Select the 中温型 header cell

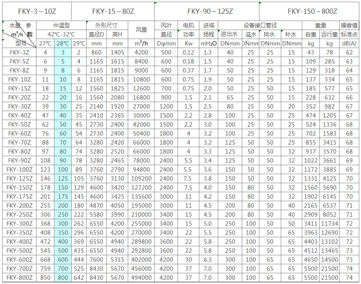click(61, 25)
